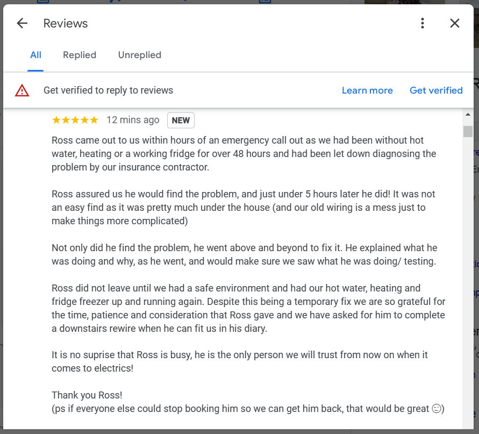479x434 pixels.
Task: Click the Reviews heading text
Action: point(66,23)
